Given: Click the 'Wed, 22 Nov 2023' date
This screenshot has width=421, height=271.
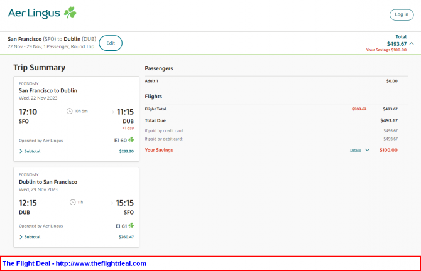Looking at the screenshot, I should coord(38,98).
